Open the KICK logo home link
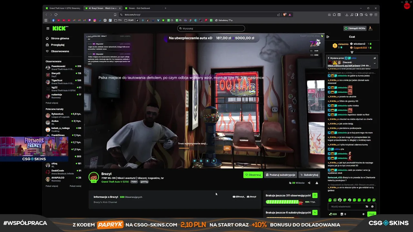 pos(60,28)
